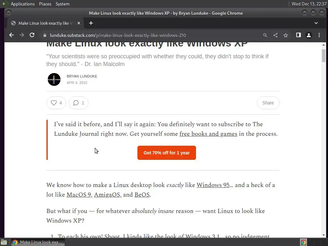This screenshot has height=246, width=328.
Task: Click the page scrollbar up arrow
Action: 324,45
